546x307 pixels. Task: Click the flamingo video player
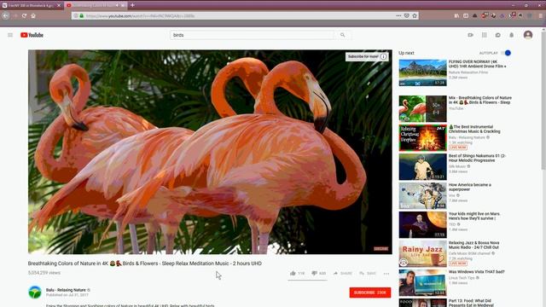[210, 152]
